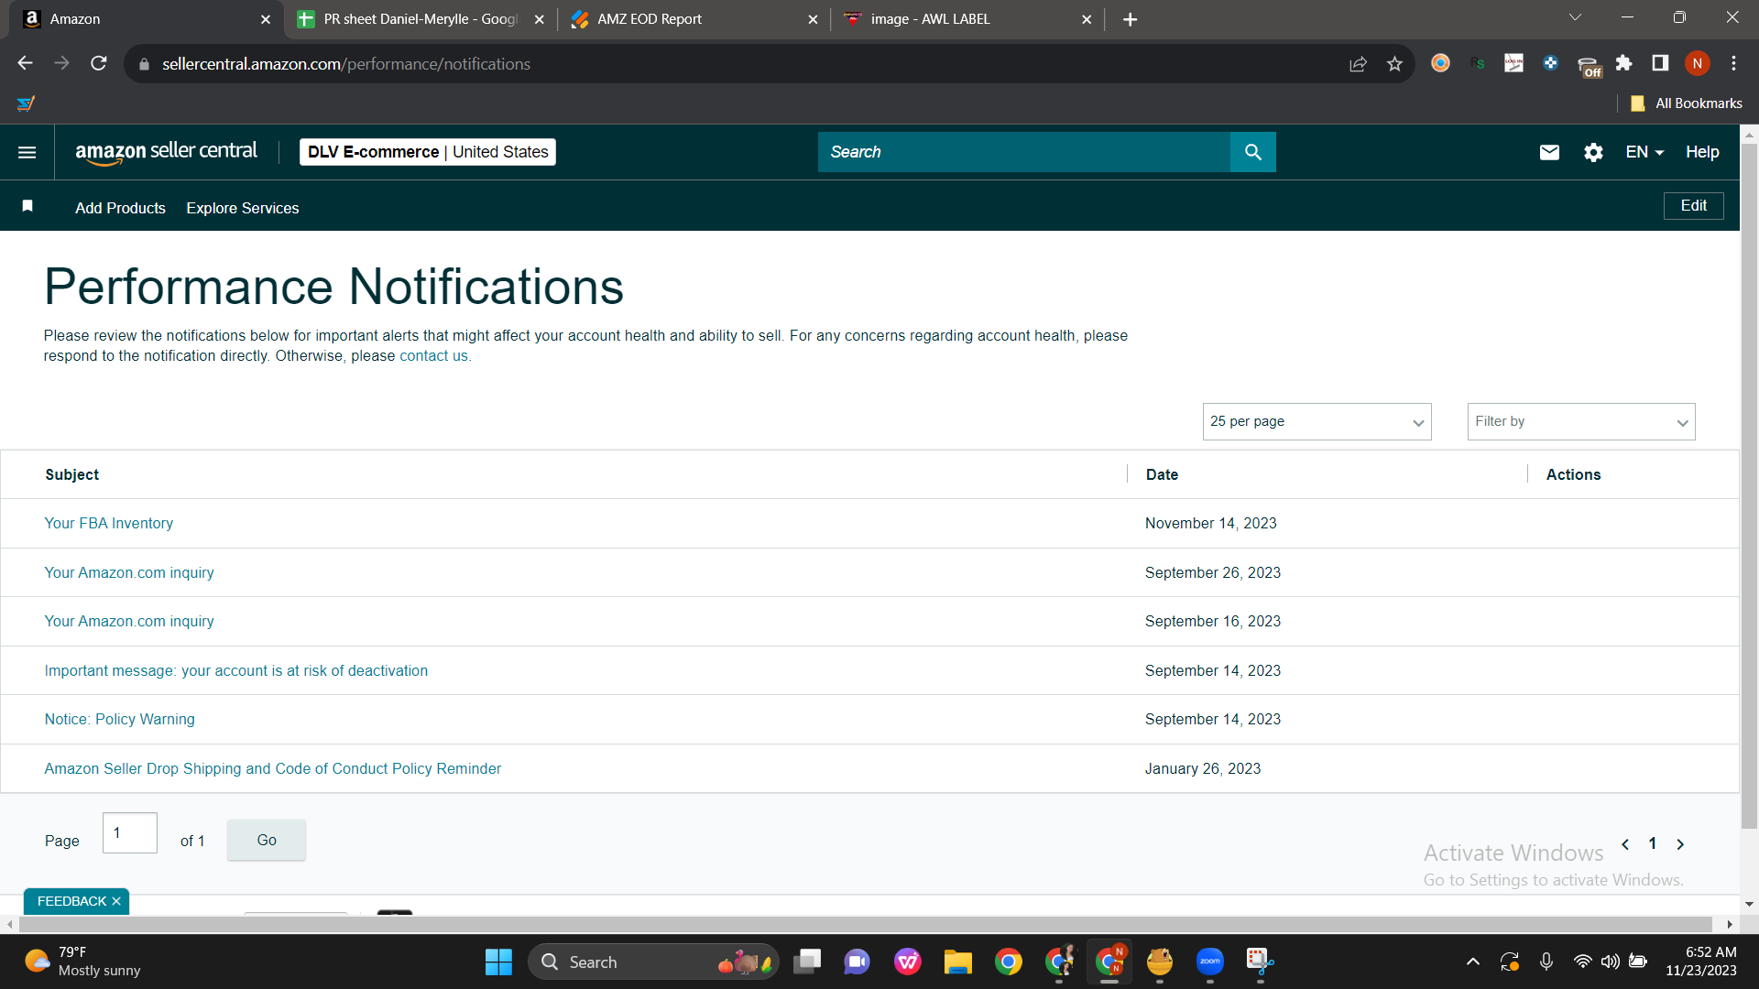Viewport: 1759px width, 989px height.
Task: Click the vertical page scrollbar
Action: point(1749,485)
